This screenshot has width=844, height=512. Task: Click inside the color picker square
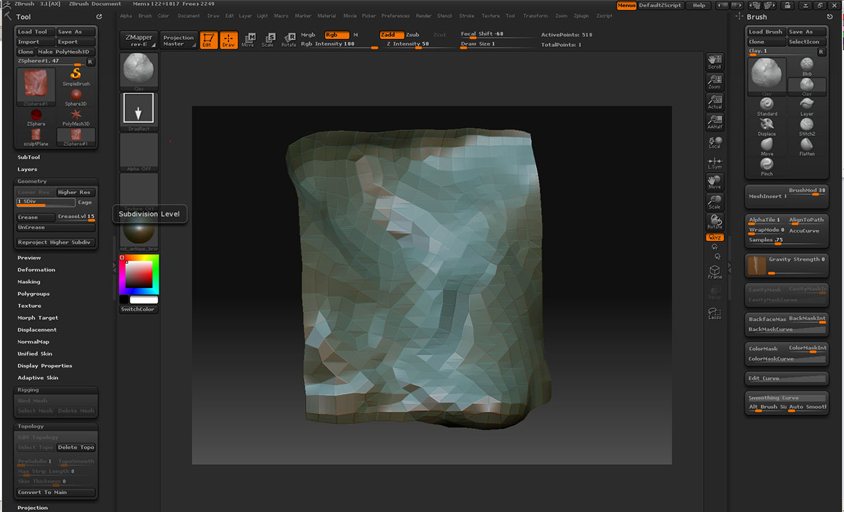[x=139, y=274]
